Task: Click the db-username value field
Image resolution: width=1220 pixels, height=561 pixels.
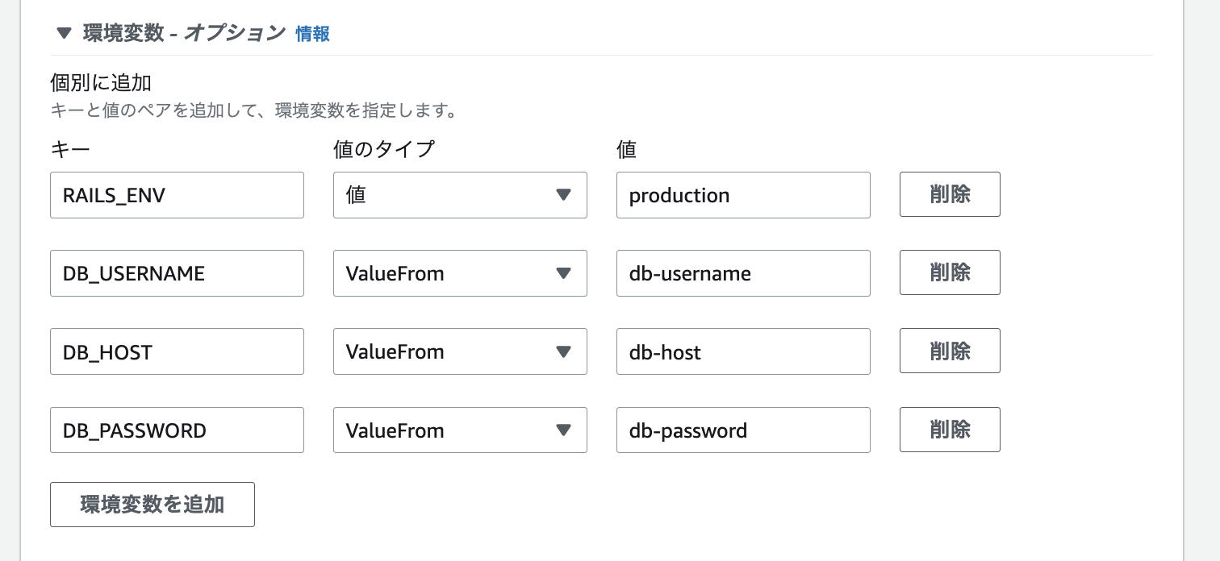Action: (743, 273)
